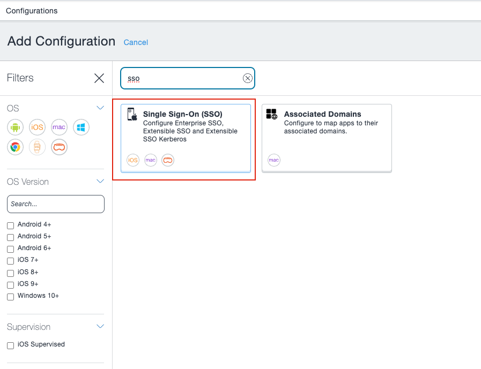Screen dimensions: 481x369
Task: Click the mac badge on Associated Domains card
Action: tap(274, 160)
